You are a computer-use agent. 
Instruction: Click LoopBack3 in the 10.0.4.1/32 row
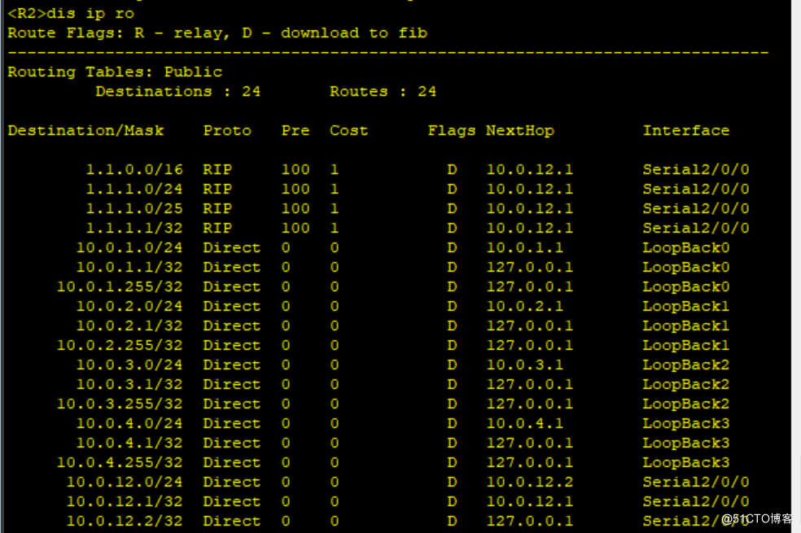(x=686, y=443)
